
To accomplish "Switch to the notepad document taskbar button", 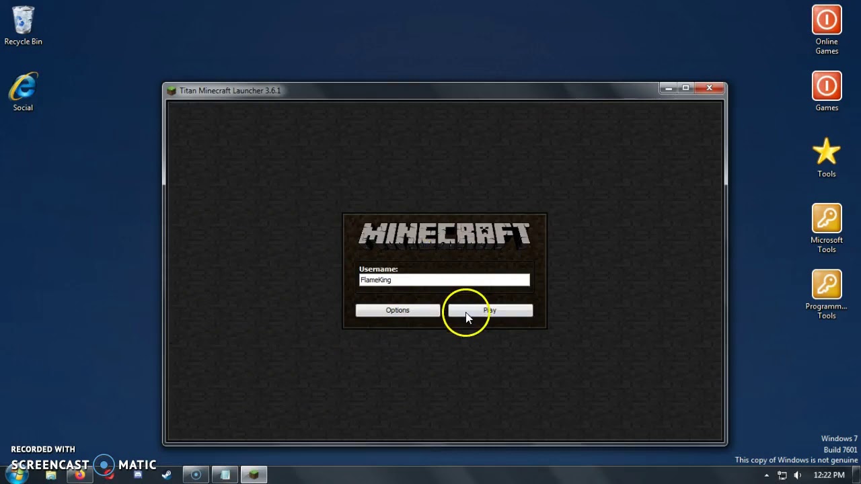I will click(x=225, y=475).
